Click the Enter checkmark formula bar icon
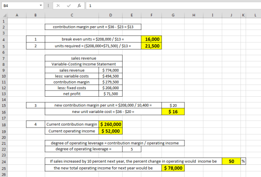The height and width of the screenshot is (177, 261). (x=69, y=6)
